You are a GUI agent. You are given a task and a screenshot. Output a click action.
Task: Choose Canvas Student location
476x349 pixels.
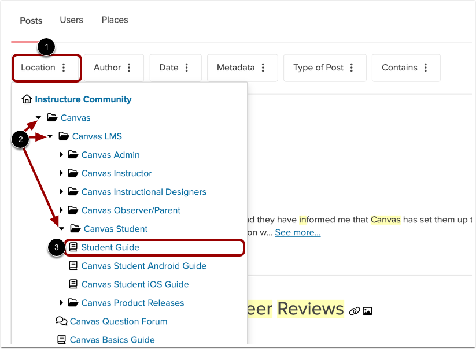[116, 229]
